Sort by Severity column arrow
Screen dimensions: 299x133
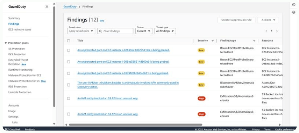coord(213,41)
